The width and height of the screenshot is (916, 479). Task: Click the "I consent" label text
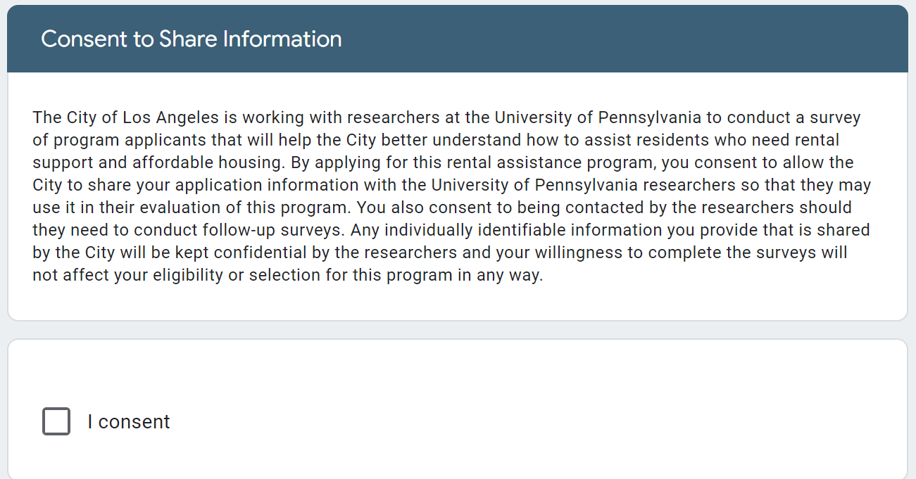tap(129, 421)
